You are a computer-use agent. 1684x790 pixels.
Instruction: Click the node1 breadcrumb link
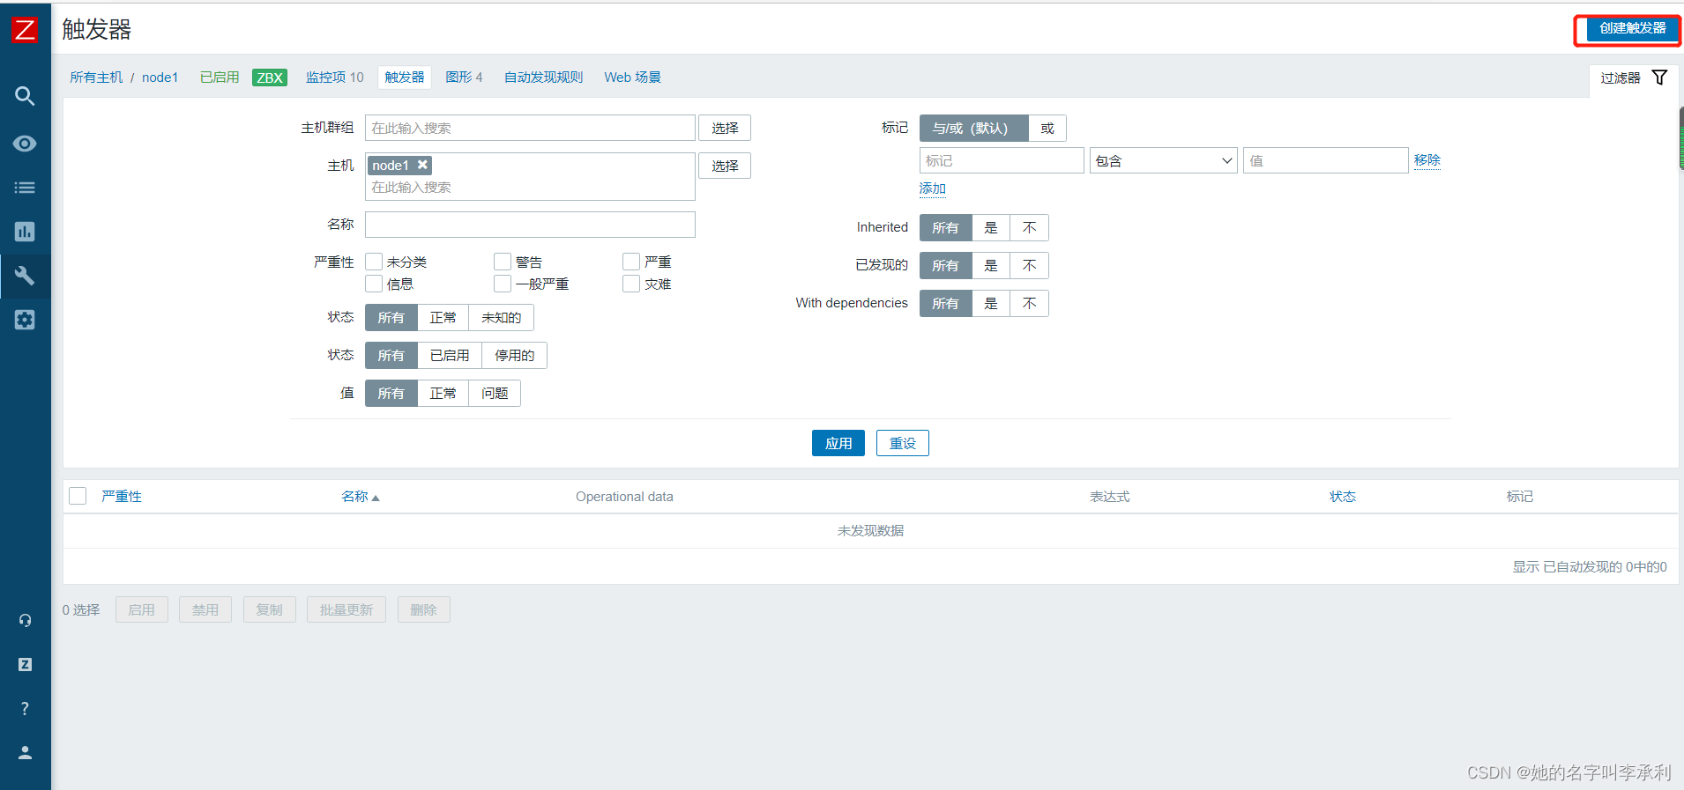(160, 78)
